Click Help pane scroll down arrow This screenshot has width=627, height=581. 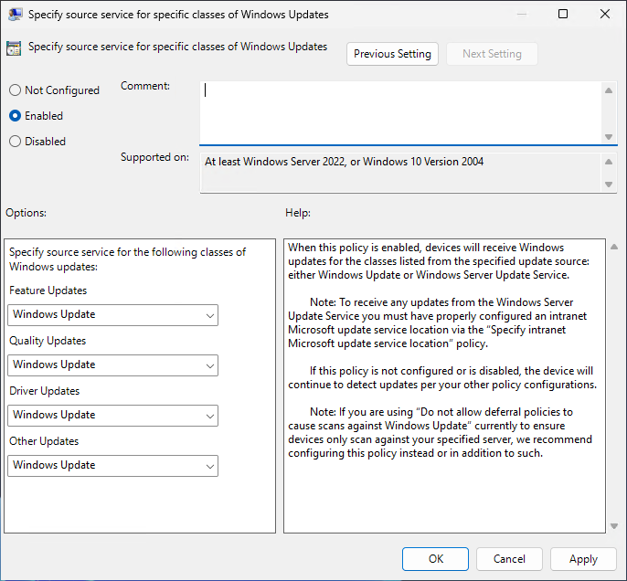coord(614,526)
